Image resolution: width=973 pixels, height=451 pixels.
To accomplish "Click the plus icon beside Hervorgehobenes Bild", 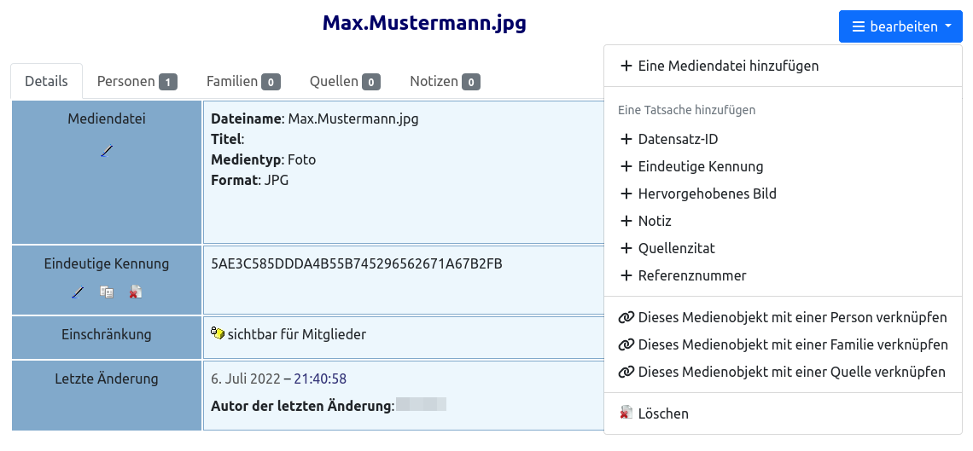I will point(626,194).
